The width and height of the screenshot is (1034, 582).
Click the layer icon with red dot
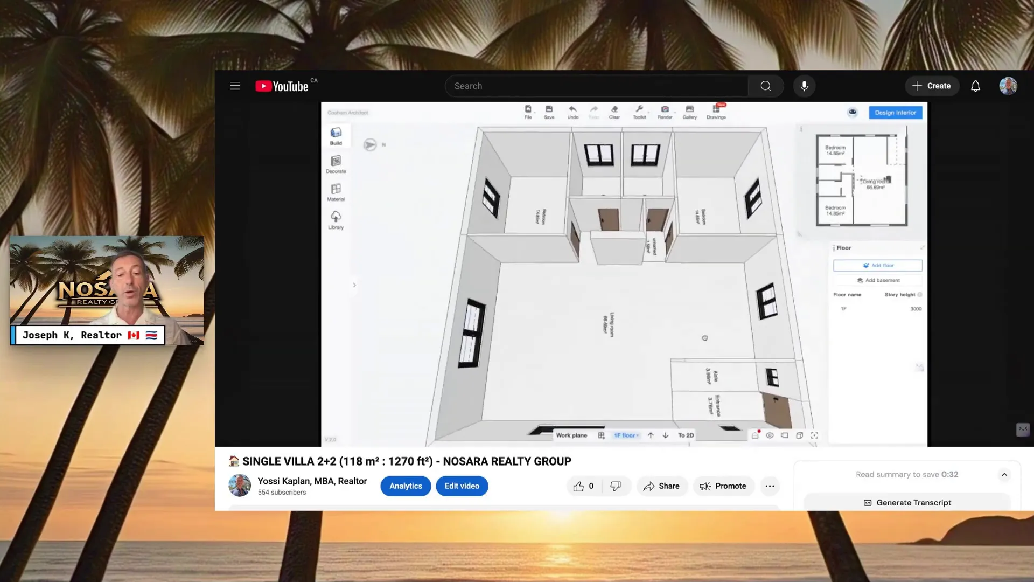click(756, 435)
